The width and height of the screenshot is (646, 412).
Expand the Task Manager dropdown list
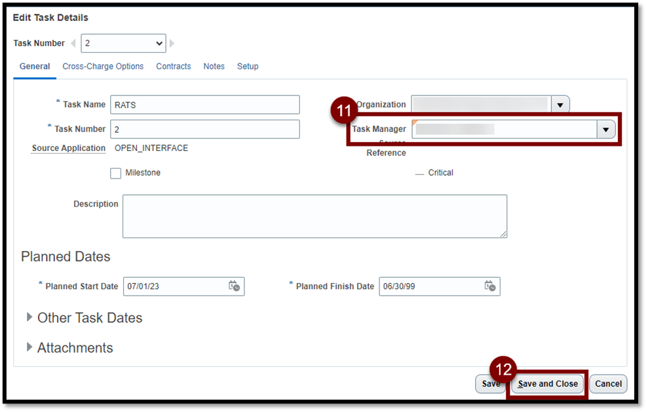tap(605, 129)
